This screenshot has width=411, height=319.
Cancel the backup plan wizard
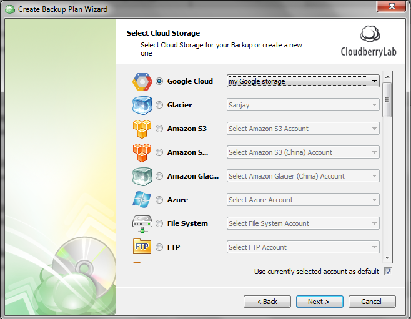[x=372, y=302]
